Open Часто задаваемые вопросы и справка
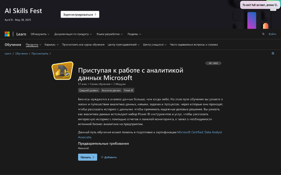This screenshot has height=175, width=281. coord(194,45)
